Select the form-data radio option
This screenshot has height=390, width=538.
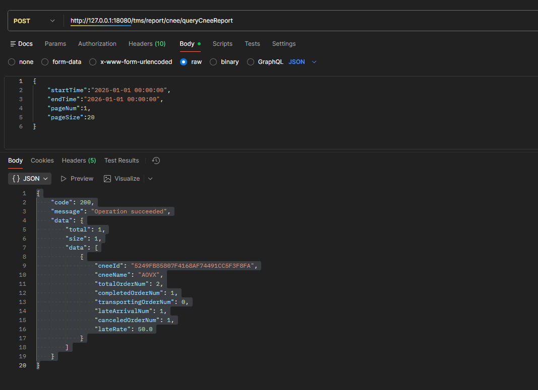[45, 62]
